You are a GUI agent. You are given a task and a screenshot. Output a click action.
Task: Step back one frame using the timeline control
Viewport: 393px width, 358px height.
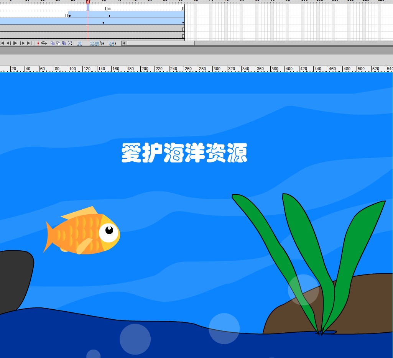pos(9,43)
